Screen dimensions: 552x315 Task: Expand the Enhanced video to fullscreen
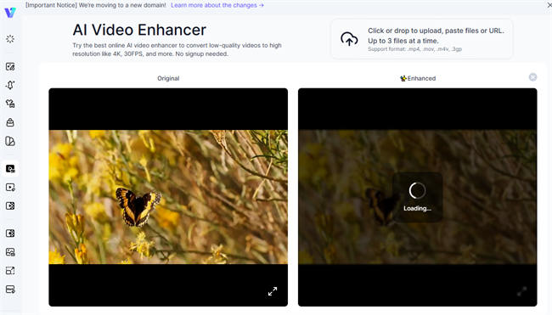pyautogui.click(x=521, y=291)
